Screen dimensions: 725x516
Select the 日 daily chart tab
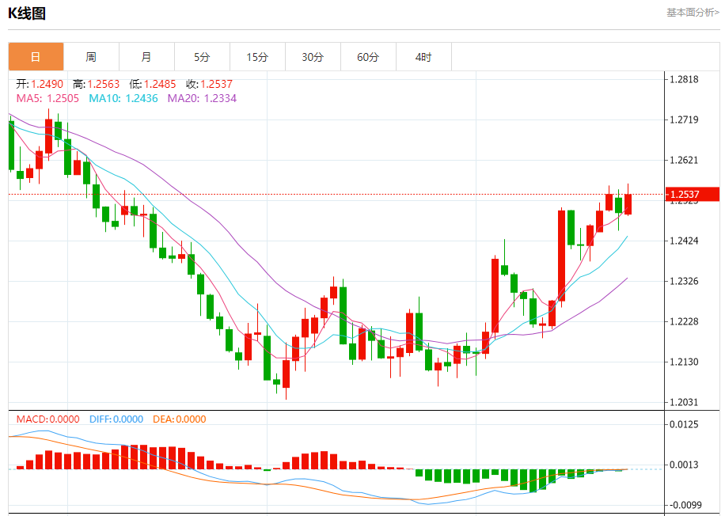pyautogui.click(x=36, y=57)
